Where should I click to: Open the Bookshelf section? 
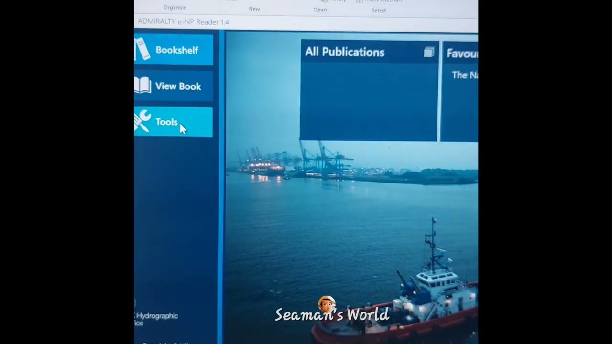[173, 50]
